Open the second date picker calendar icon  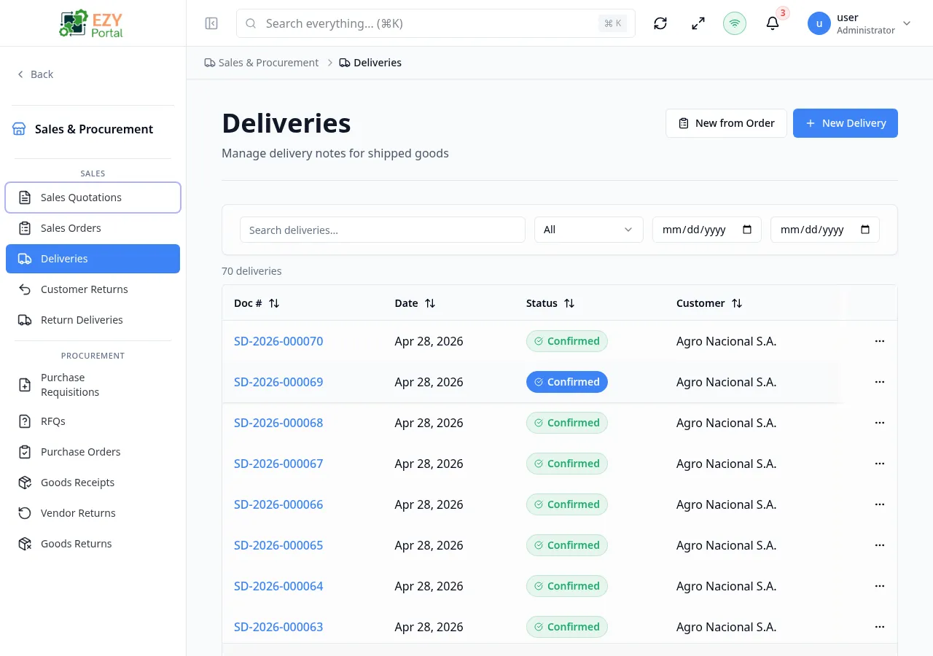point(865,230)
